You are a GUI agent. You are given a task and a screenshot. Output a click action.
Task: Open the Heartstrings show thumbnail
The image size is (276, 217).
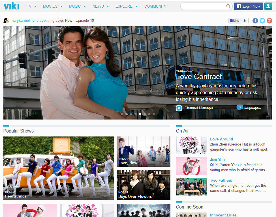(59, 168)
